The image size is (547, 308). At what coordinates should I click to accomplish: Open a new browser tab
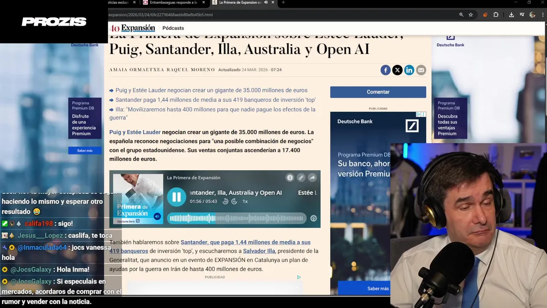[x=283, y=3]
